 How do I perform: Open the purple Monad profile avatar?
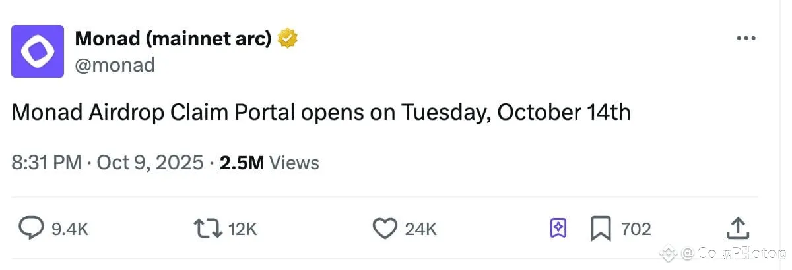pyautogui.click(x=38, y=51)
